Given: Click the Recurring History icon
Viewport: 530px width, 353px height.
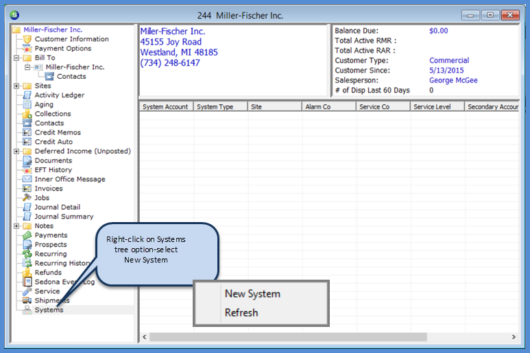Looking at the screenshot, I should 27,263.
